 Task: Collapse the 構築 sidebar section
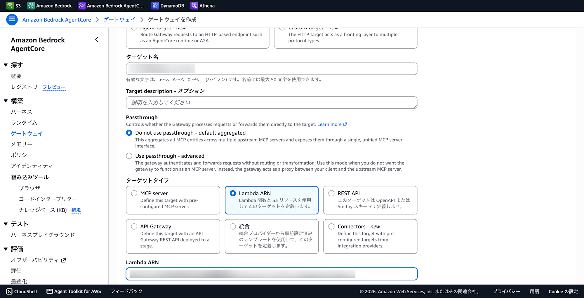point(6,101)
